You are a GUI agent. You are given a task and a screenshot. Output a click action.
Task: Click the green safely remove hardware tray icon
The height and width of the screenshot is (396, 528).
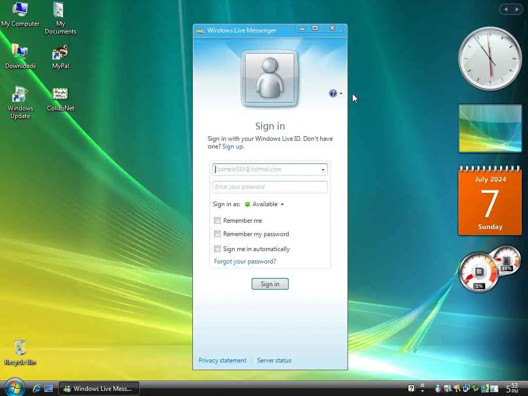pyautogui.click(x=475, y=388)
